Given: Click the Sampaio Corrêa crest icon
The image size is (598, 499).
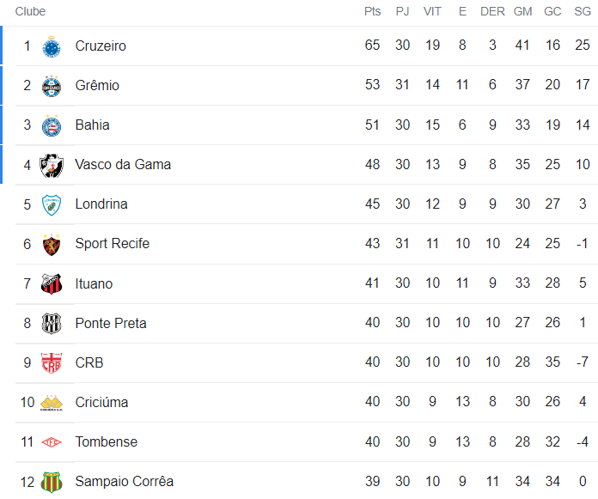Looking at the screenshot, I should [52, 482].
